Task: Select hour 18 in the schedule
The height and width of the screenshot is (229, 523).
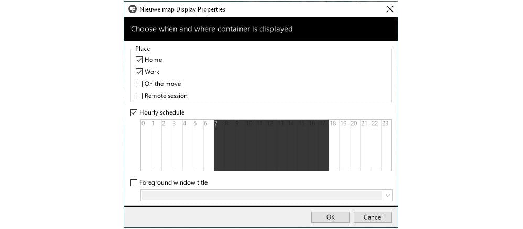Action: 334,146
